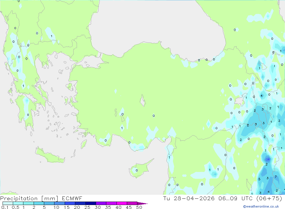Select the 2–5 mm legend color swatch
Image resolution: width=285 pixels, height=209 pixels.
(x=39, y=203)
